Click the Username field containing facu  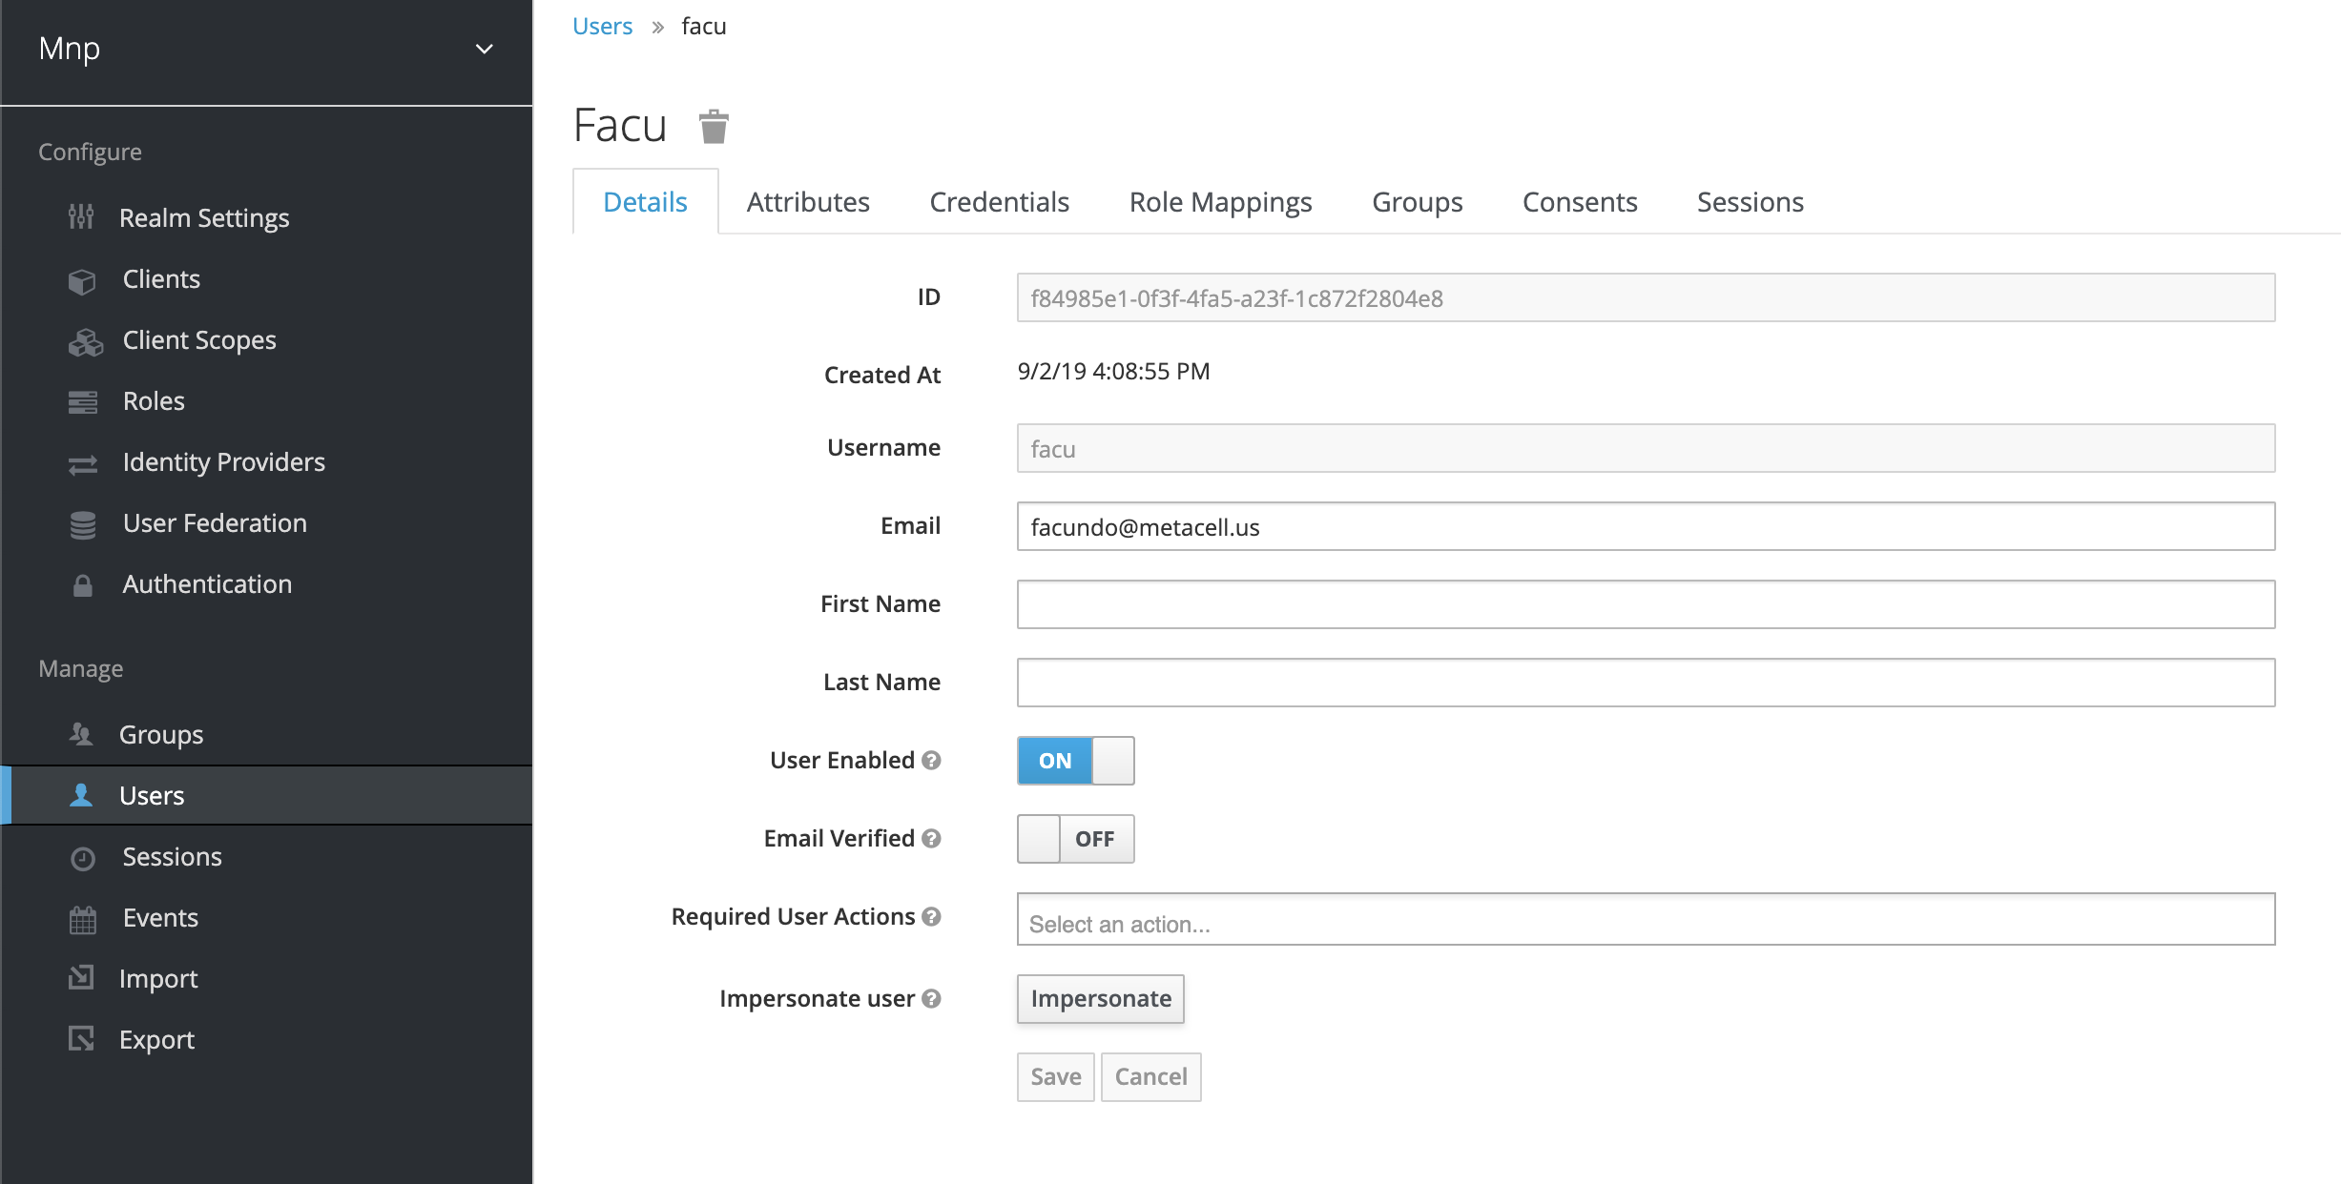click(1646, 448)
